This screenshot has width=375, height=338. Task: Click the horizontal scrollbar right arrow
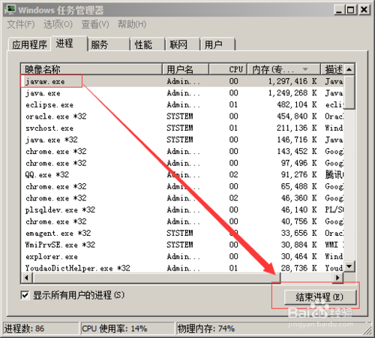(337, 278)
